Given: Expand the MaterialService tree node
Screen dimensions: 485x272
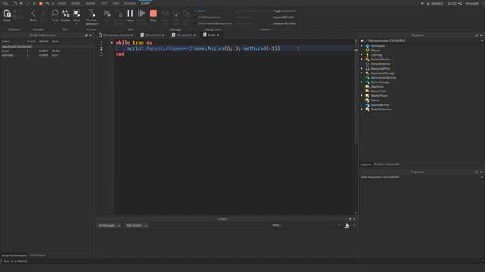Looking at the screenshot, I should tap(362, 59).
